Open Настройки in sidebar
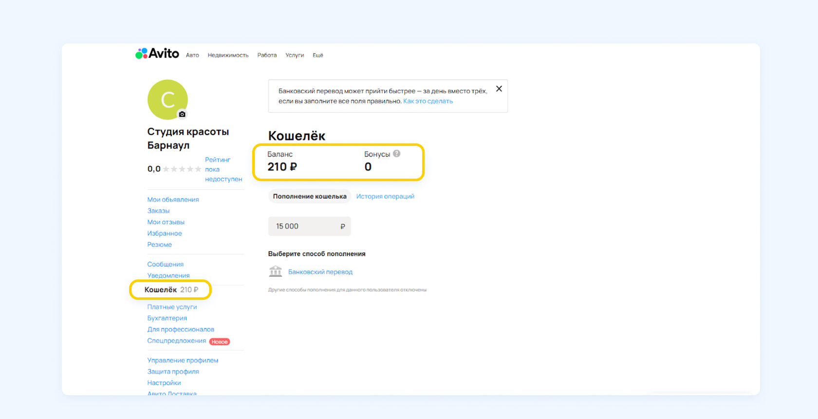The width and height of the screenshot is (818, 419). (x=164, y=383)
